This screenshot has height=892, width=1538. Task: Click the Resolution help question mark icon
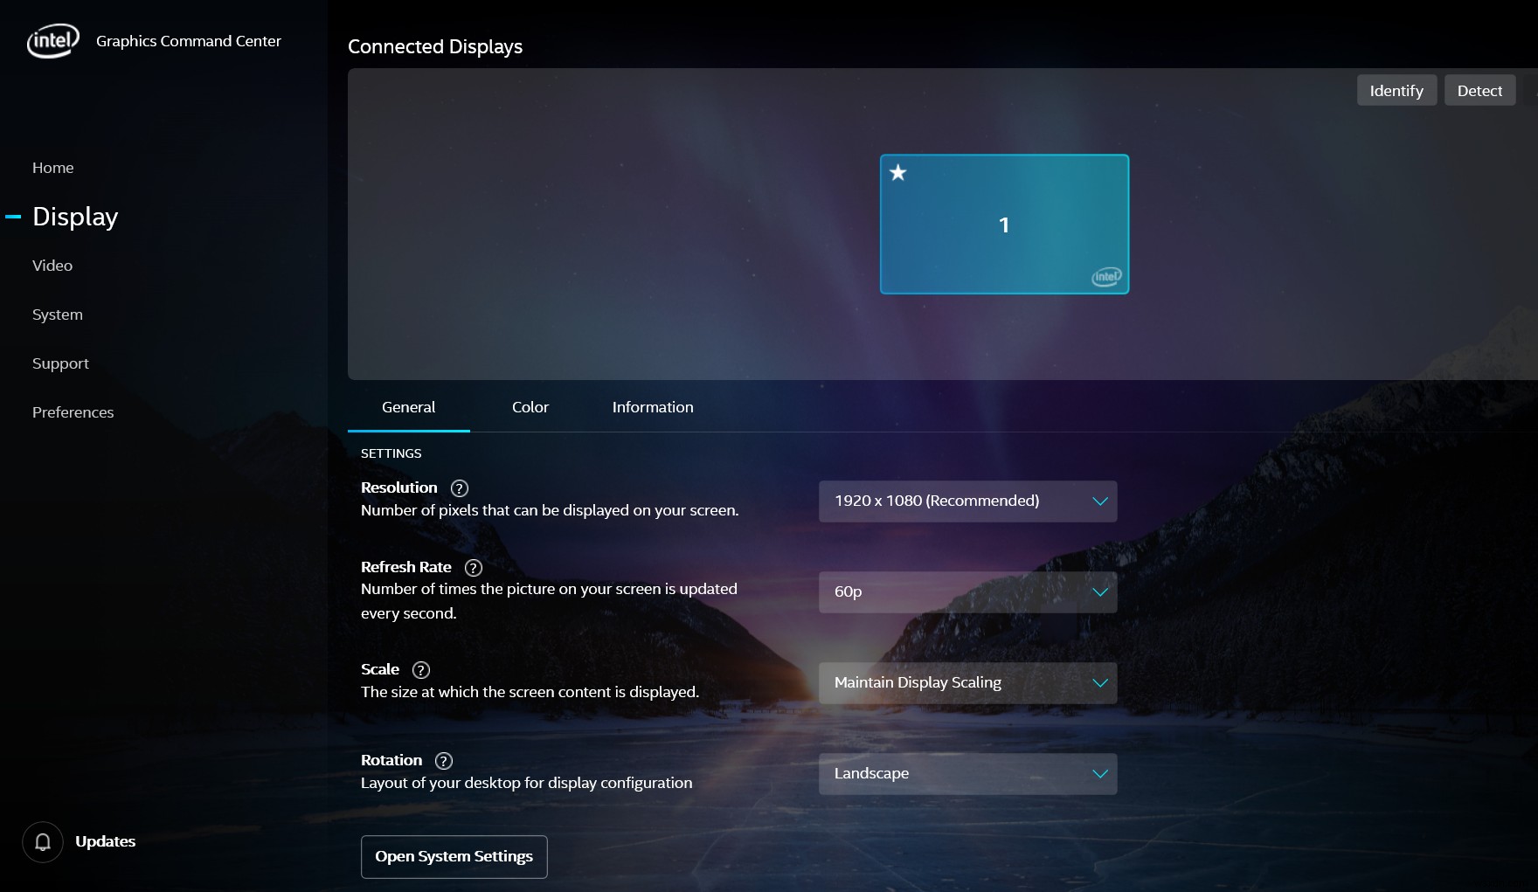pos(460,488)
